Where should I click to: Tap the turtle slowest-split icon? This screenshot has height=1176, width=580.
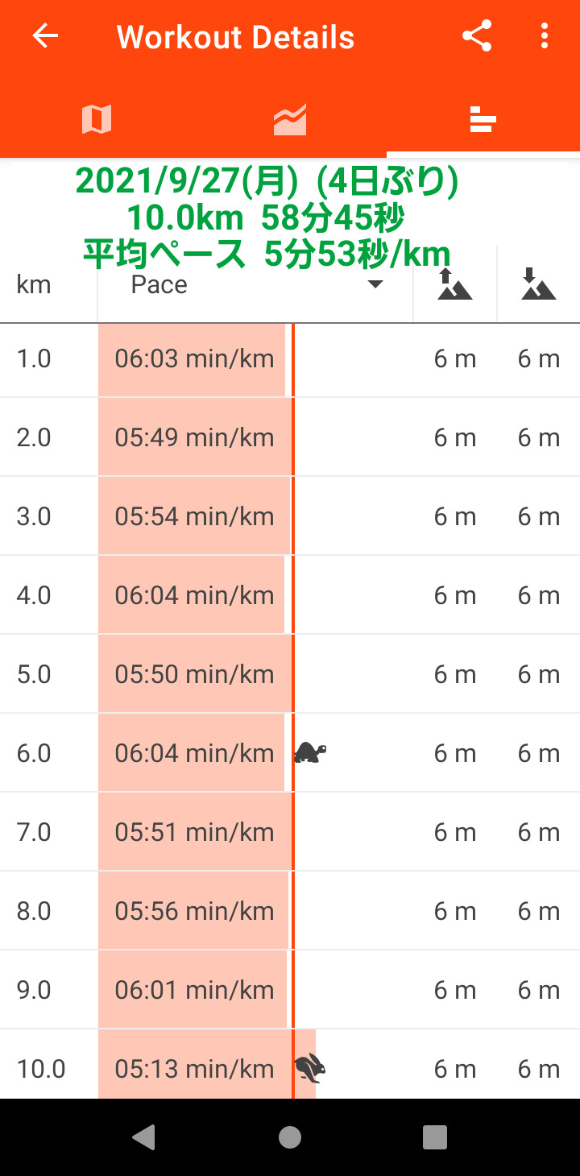[310, 753]
